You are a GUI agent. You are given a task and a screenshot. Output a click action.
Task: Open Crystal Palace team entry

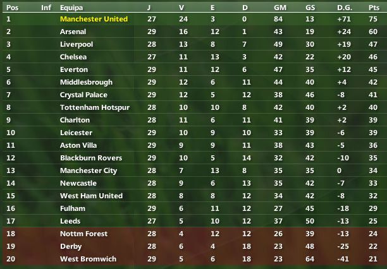(83, 95)
